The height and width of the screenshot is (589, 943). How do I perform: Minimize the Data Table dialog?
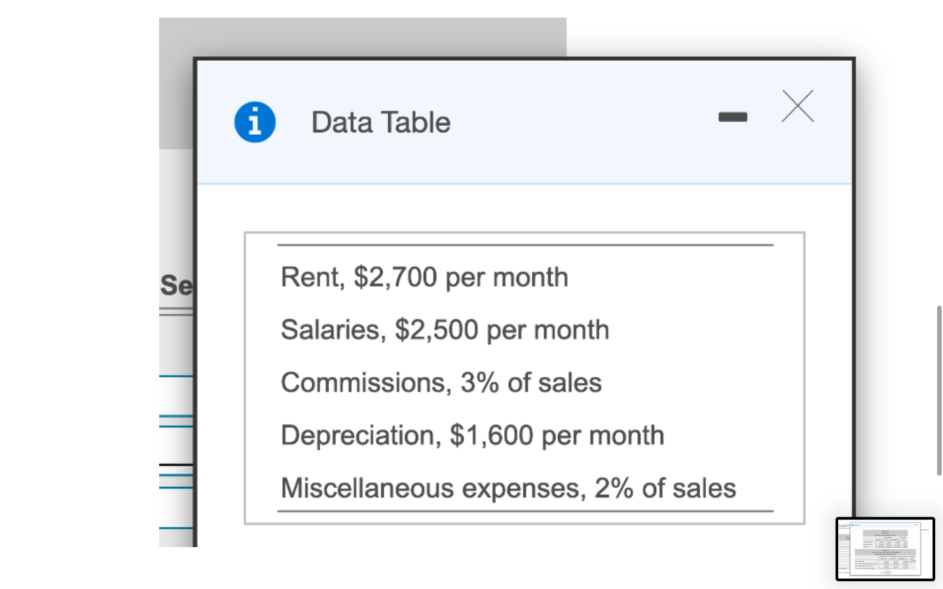pyautogui.click(x=732, y=117)
